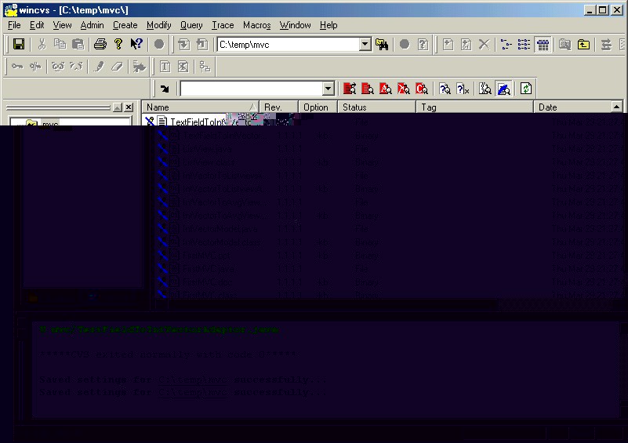The width and height of the screenshot is (628, 443).
Task: Expand the mvc folder tree node
Action: tap(17, 124)
